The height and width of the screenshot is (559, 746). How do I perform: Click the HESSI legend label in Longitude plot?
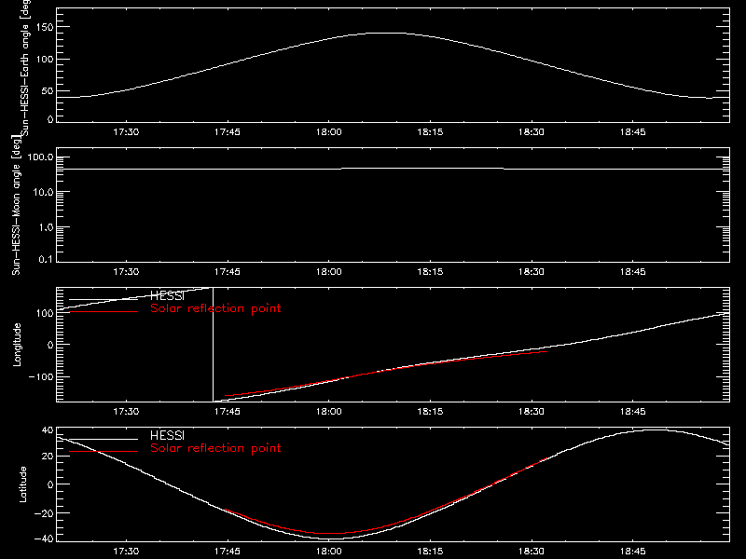coord(168,296)
